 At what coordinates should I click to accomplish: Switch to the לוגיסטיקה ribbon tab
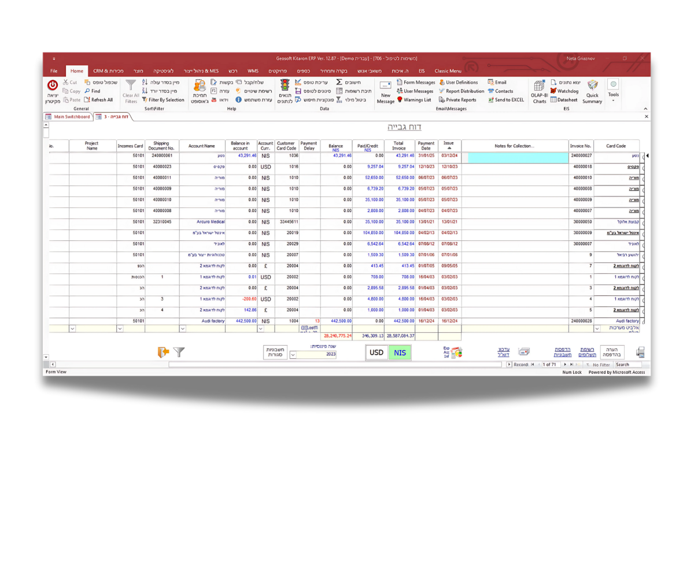163,71
